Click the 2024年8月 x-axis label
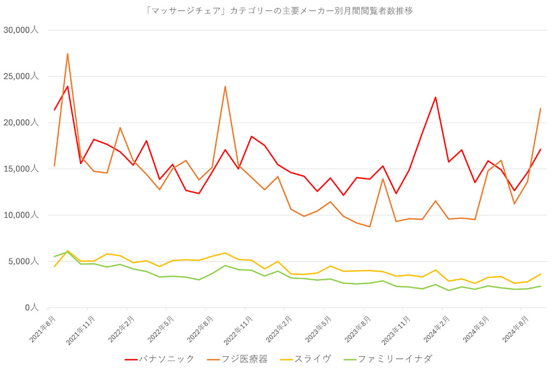Image resolution: width=554 pixels, height=369 pixels. [x=515, y=329]
